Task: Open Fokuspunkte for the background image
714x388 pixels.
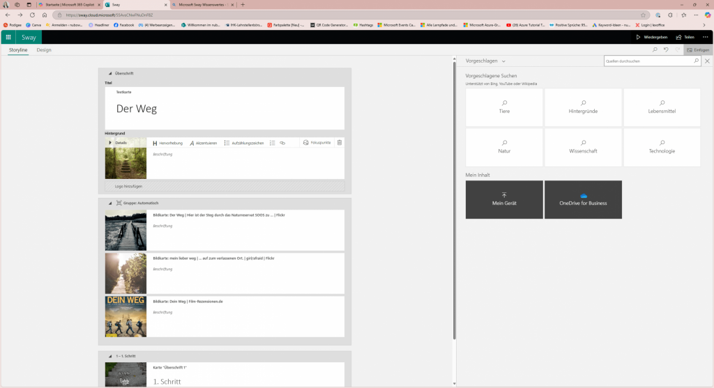Action: (317, 143)
